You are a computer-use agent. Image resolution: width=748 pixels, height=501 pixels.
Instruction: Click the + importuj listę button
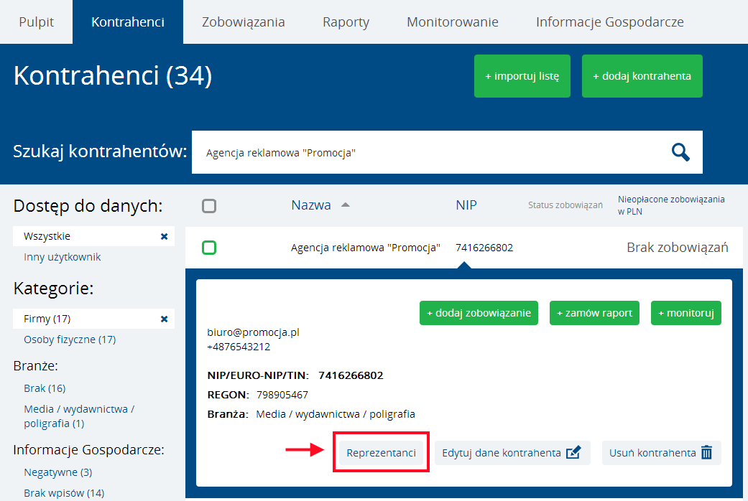[522, 76]
